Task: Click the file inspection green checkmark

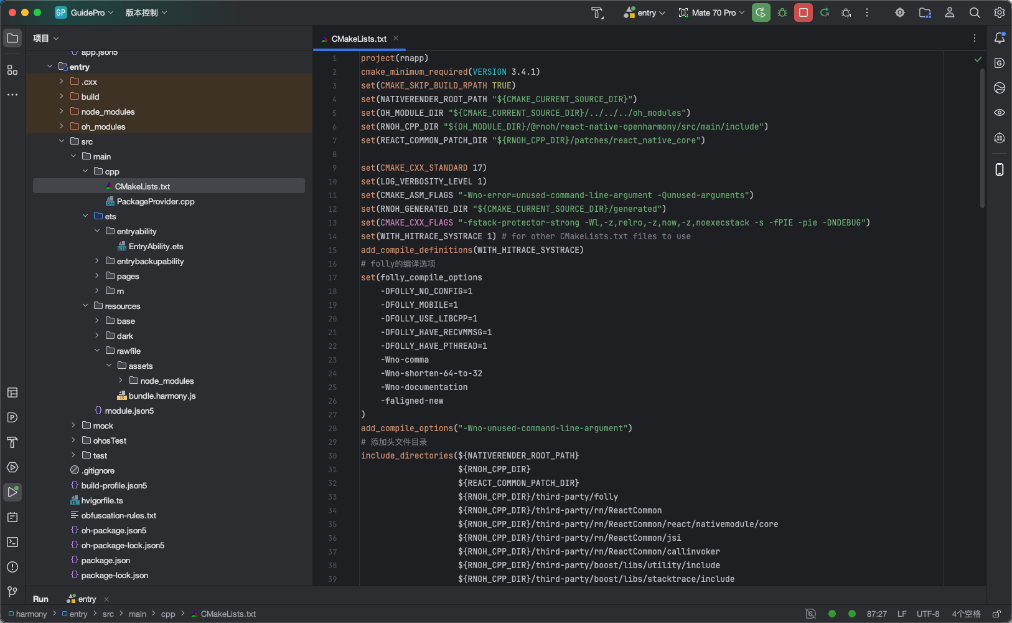Action: (x=978, y=59)
